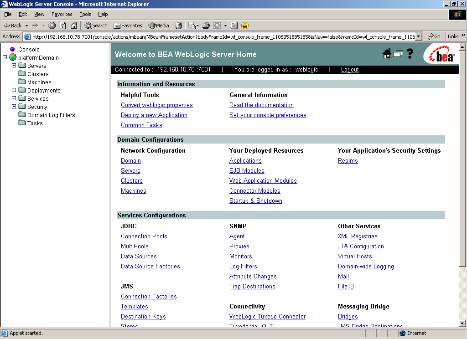Click the browser Home icon
This screenshot has width=467, height=339.
click(x=74, y=26)
